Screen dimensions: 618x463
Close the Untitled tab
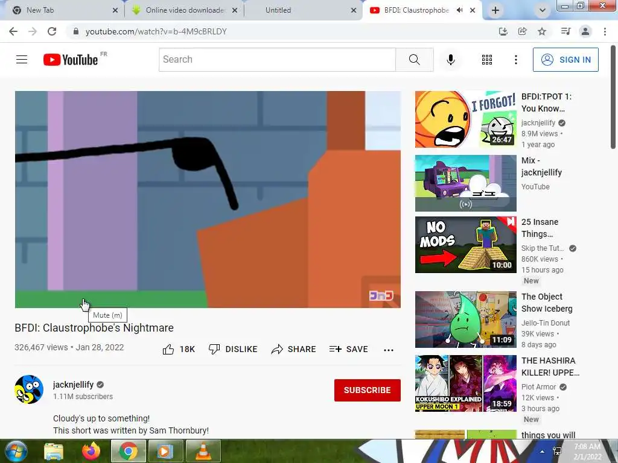(x=354, y=10)
